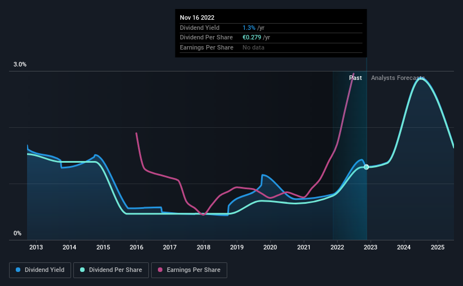Click the 2020 year axis label
This screenshot has height=286, width=463.
pyautogui.click(x=270, y=247)
